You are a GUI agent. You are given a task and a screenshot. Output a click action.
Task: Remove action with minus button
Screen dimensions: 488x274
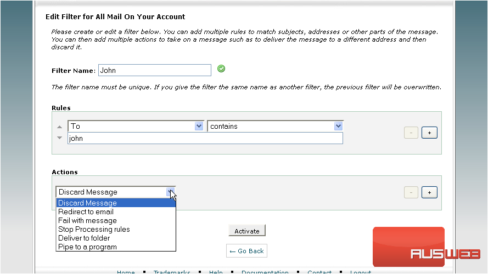(x=411, y=192)
